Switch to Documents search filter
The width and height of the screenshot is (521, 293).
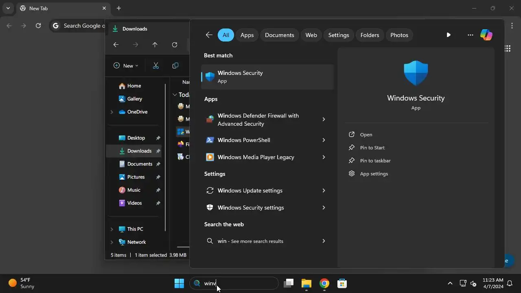pos(279,35)
